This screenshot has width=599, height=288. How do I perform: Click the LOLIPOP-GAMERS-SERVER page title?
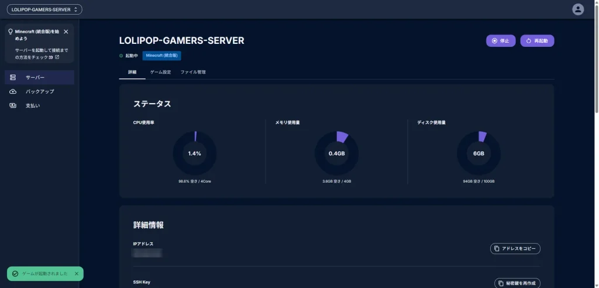182,40
